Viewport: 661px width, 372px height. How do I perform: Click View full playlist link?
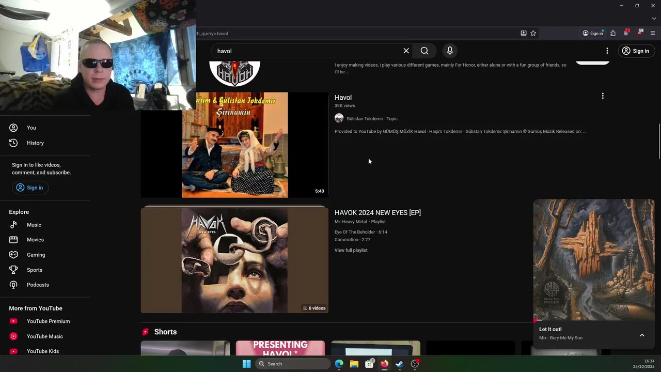point(351,250)
